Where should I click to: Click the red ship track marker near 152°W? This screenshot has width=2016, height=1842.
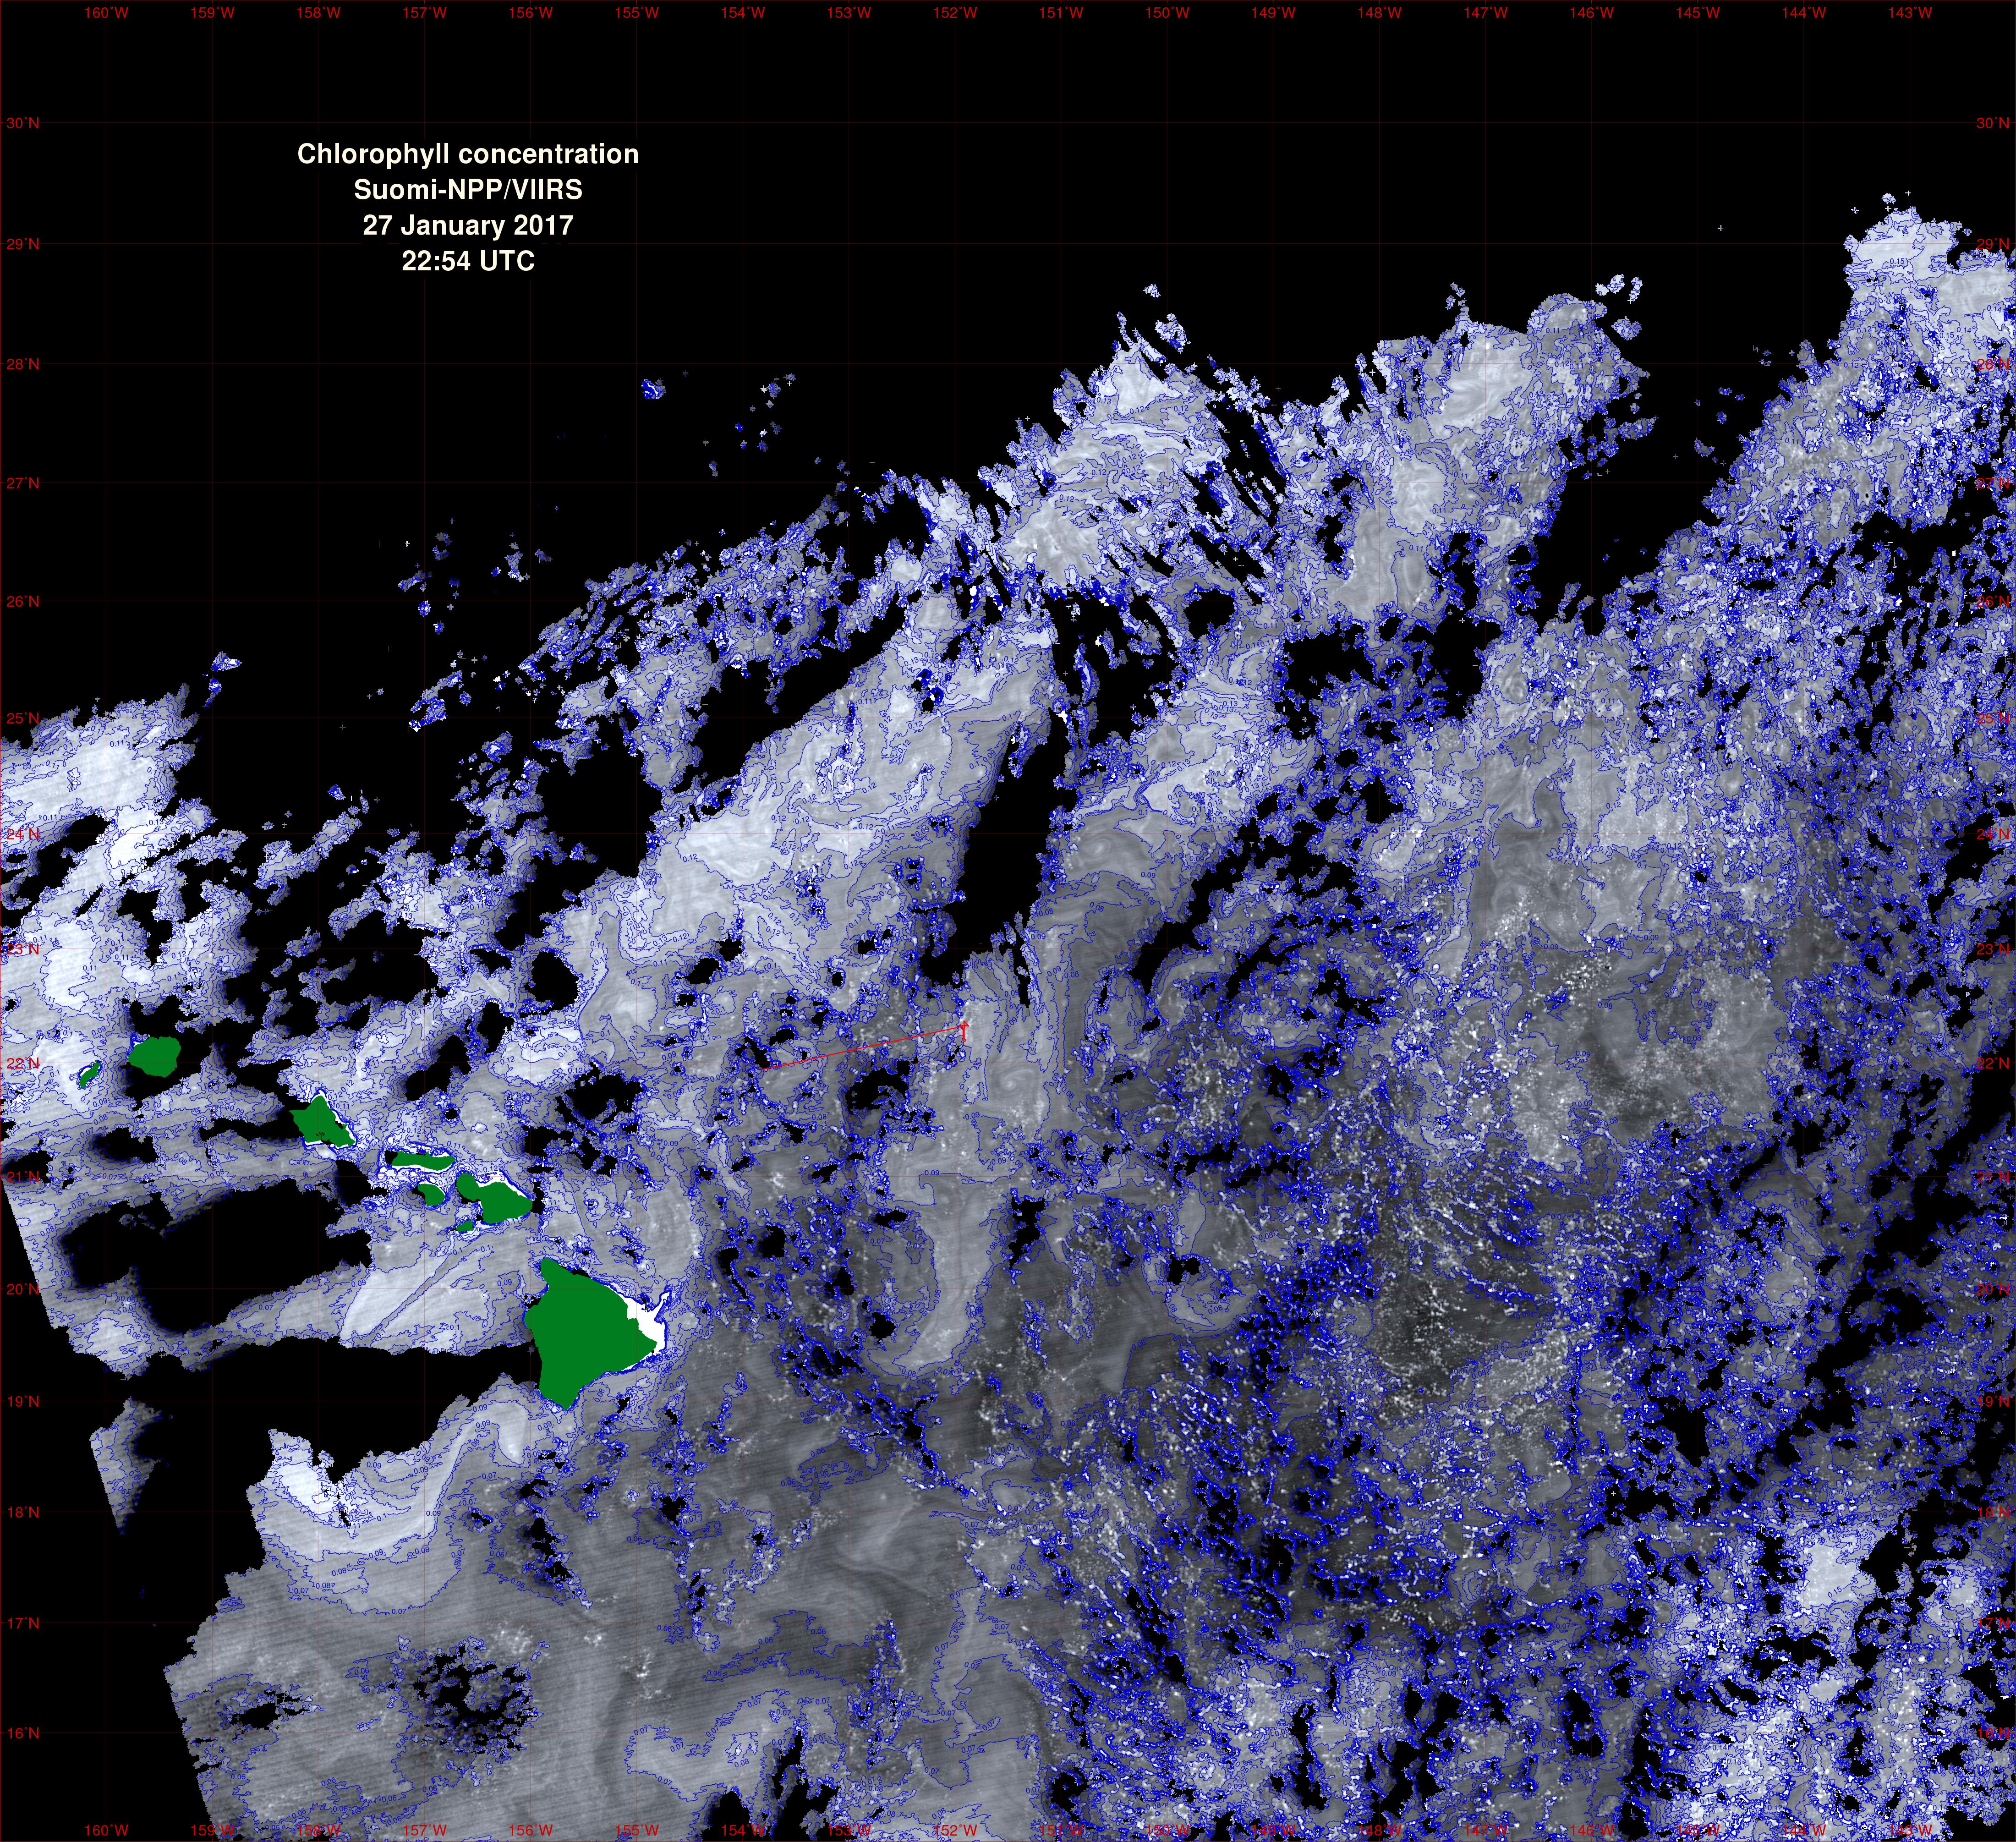(964, 1031)
